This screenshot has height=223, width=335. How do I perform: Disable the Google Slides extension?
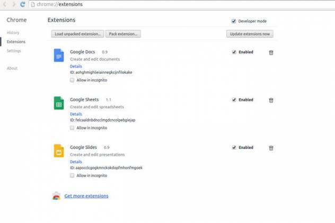(x=234, y=147)
